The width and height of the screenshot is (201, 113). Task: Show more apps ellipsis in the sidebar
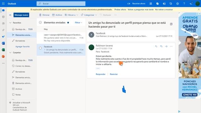coord(3,63)
